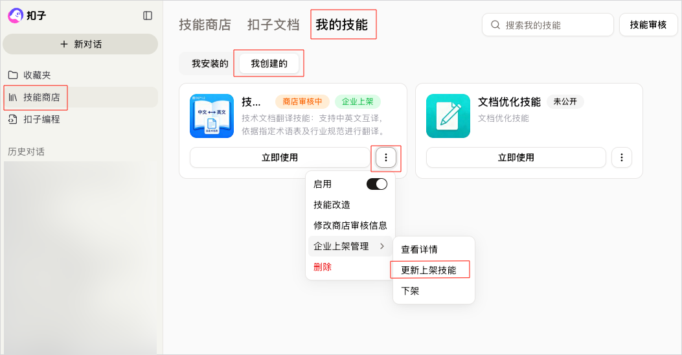The image size is (682, 355).
Task: Focus the 搜索我的技能 search field
Action: point(547,25)
